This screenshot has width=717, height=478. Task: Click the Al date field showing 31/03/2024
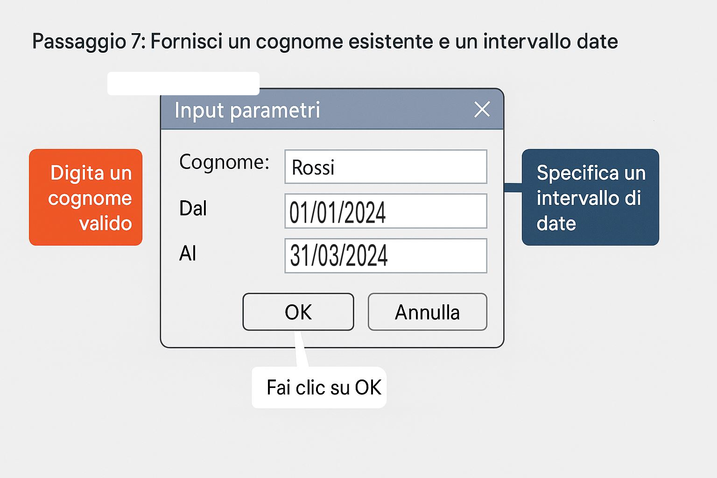[386, 256]
